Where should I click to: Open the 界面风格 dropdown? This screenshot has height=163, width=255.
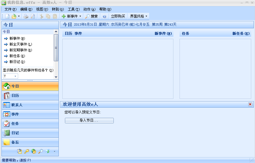(139, 16)
